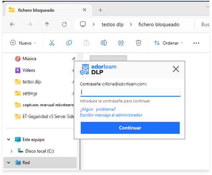Close the edorteam DLP dialog
This screenshot has width=212, height=175.
[176, 69]
